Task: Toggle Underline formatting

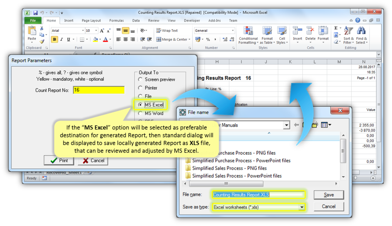Action: [69, 39]
